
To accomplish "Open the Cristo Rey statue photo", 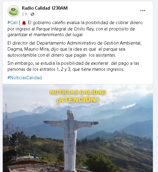I will pyautogui.click(x=78, y=128).
